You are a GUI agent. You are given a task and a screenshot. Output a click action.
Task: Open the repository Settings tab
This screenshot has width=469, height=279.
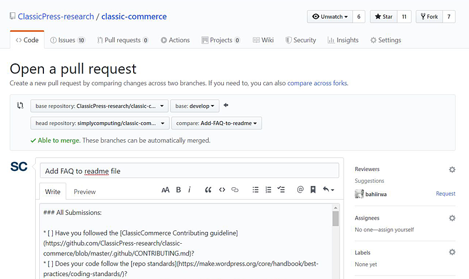386,40
